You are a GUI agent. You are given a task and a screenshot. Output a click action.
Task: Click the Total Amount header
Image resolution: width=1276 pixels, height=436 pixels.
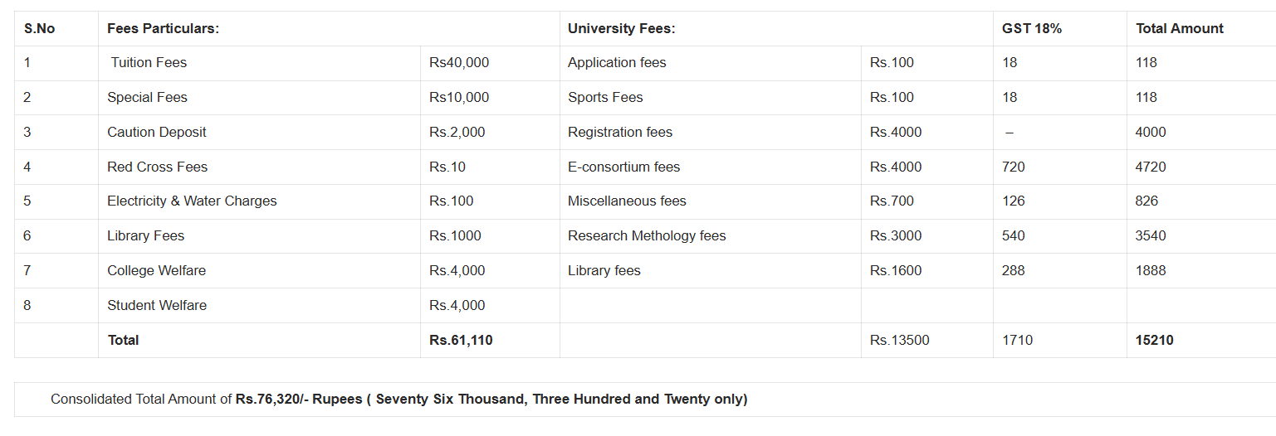[1180, 29]
